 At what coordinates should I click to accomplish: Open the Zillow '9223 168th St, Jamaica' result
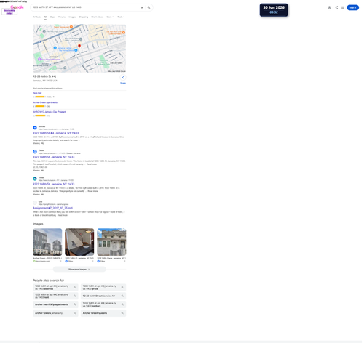[x=54, y=158]
